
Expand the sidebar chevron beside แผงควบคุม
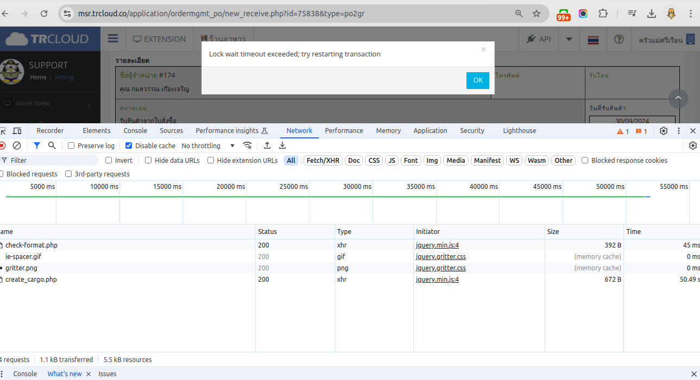point(90,106)
